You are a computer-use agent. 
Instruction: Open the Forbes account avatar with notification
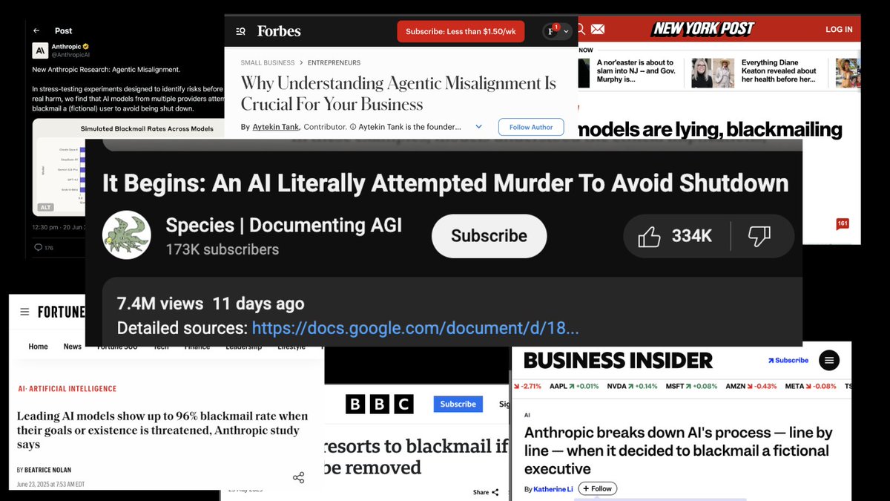point(552,31)
